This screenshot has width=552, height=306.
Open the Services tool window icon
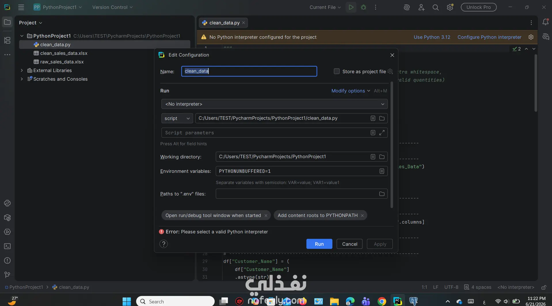[7, 232]
